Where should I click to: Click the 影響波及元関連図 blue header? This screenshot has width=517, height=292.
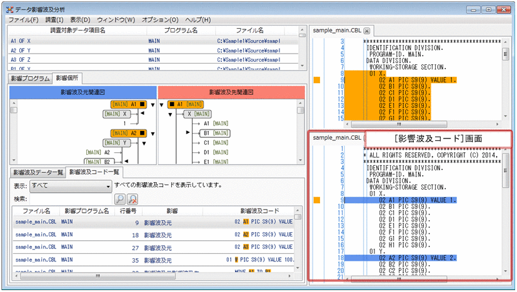pos(83,92)
